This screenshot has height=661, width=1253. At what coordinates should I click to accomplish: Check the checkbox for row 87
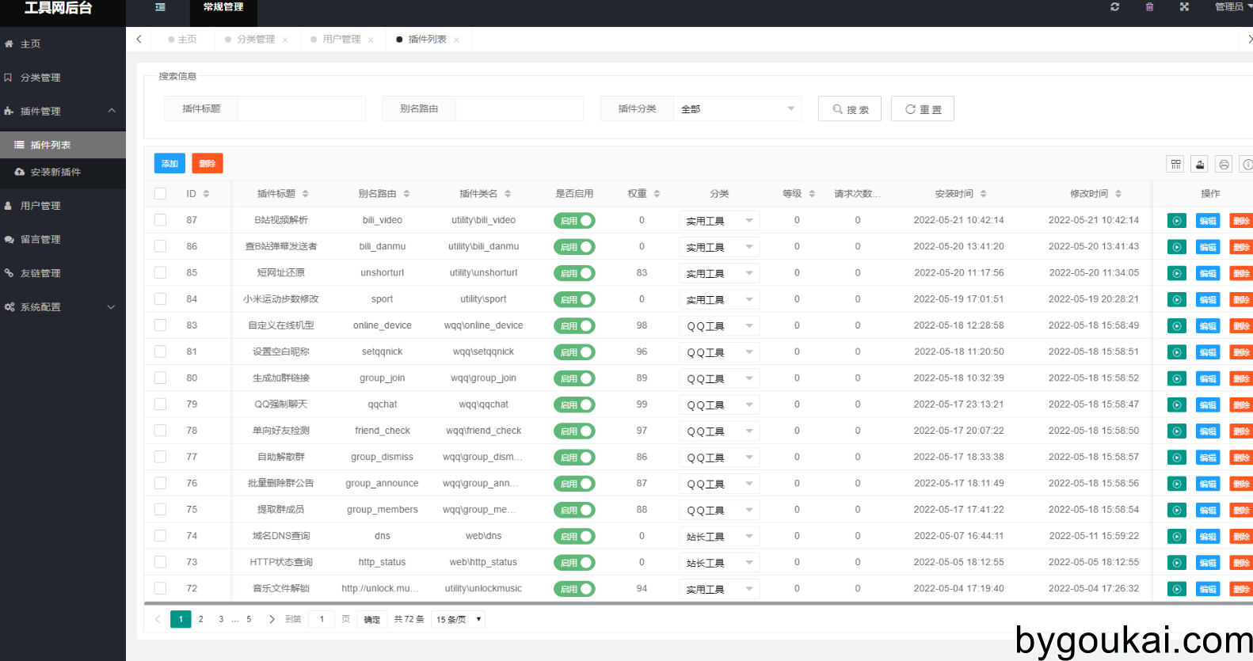coord(160,220)
